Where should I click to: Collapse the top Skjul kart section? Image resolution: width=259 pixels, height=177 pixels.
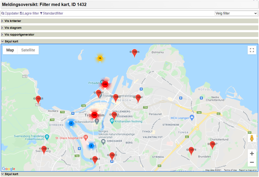pos(129,41)
